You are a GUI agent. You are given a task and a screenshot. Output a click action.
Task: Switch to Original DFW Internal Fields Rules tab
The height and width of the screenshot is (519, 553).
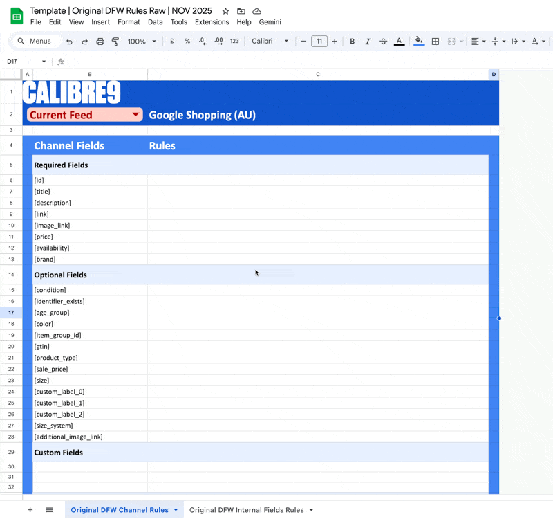click(x=246, y=510)
